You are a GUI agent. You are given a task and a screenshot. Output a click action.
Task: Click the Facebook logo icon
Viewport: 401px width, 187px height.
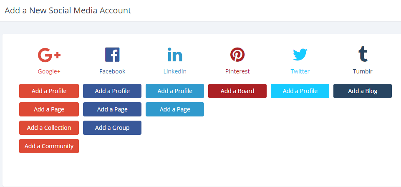(112, 55)
